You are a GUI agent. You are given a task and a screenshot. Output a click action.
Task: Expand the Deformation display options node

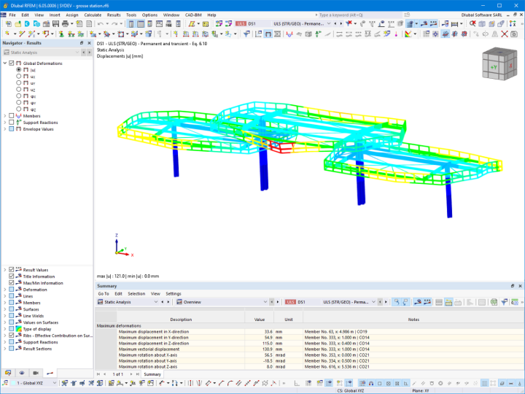(x=5, y=290)
